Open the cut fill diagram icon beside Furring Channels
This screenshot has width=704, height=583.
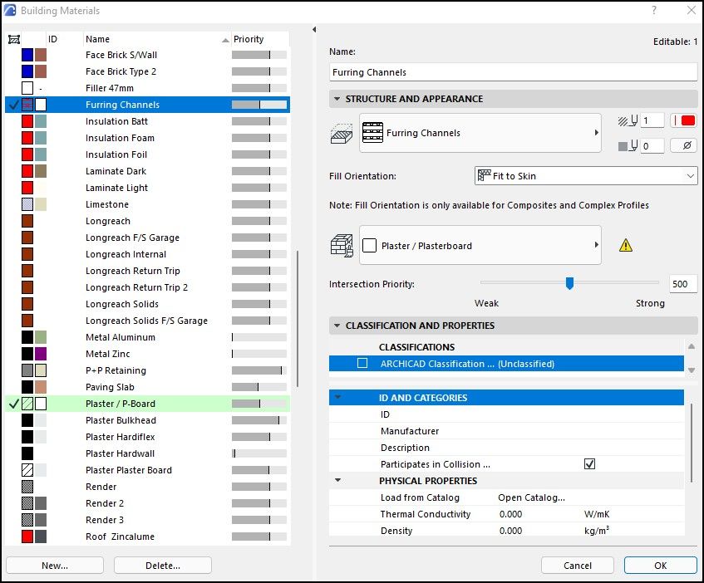[x=342, y=134]
